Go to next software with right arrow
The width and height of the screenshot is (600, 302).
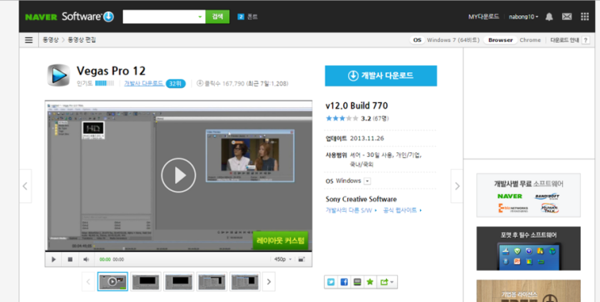[457, 186]
